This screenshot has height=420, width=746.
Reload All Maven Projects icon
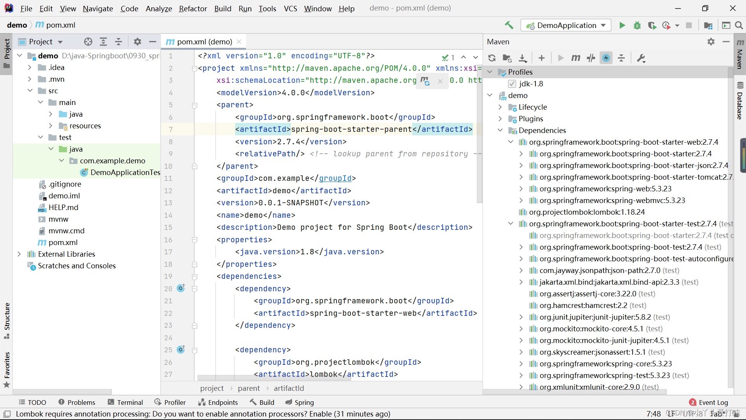click(x=492, y=58)
